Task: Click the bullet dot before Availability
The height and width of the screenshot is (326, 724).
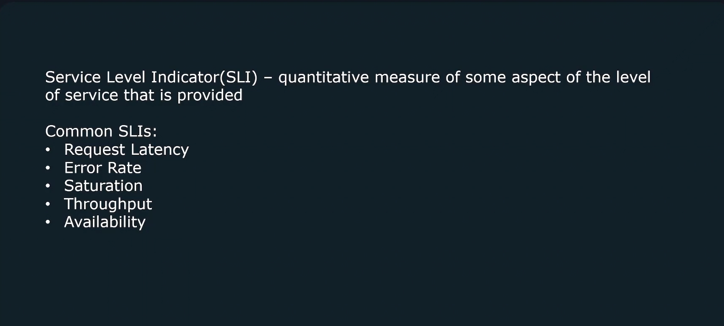Action: coord(48,222)
